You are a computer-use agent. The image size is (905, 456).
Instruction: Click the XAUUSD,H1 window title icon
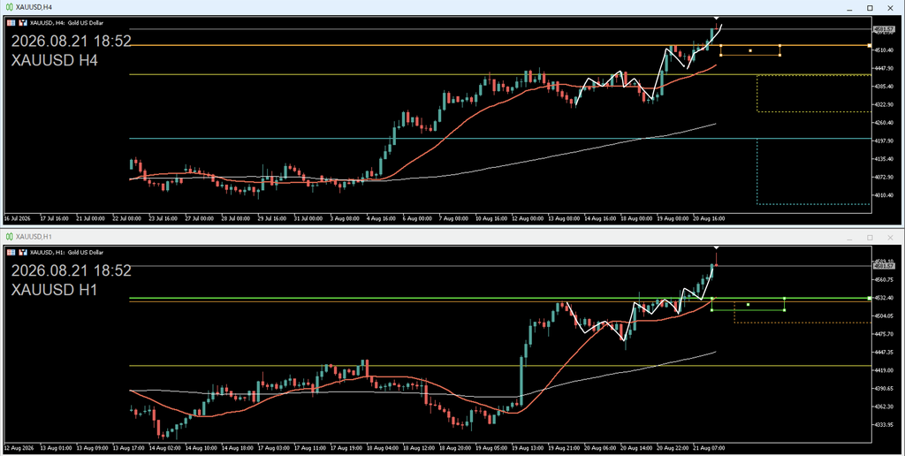(x=9, y=237)
